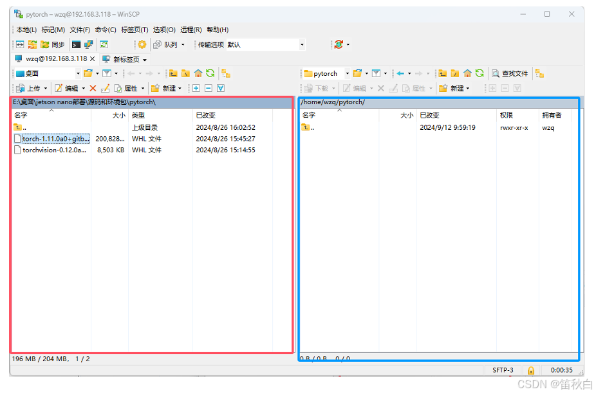Viewport: 596px width, 394px height.
Task: Refresh the local panel with green arrows icon
Action: (210, 73)
